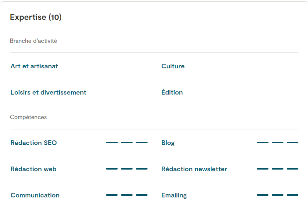This screenshot has width=308, height=216.
Task: Click the first bar of Rédaction SEO level
Action: (112, 143)
